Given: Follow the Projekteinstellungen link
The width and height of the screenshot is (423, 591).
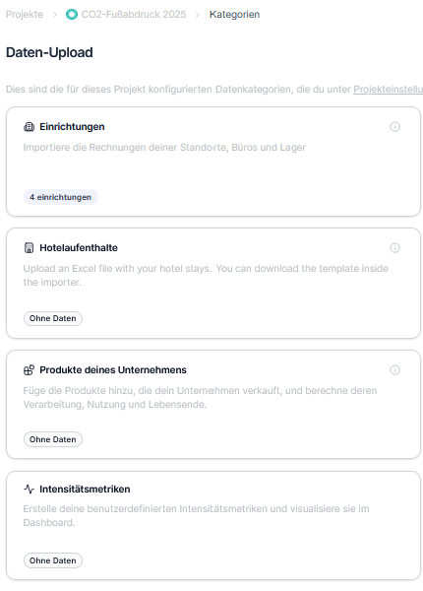Looking at the screenshot, I should tap(388, 90).
